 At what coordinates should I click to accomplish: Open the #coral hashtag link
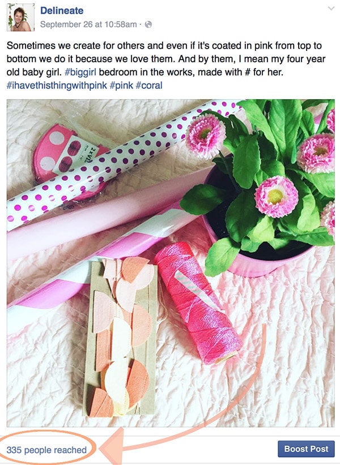pos(149,86)
